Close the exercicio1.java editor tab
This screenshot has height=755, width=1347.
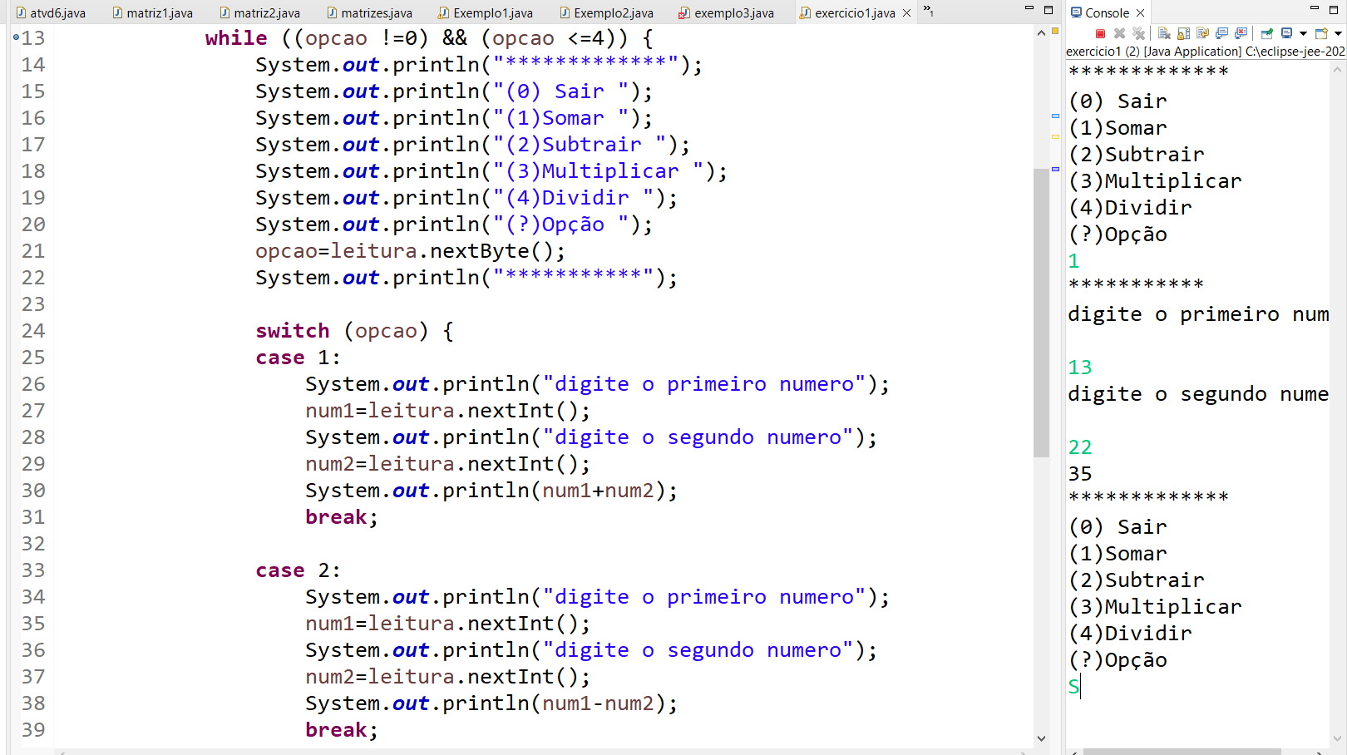[906, 12]
